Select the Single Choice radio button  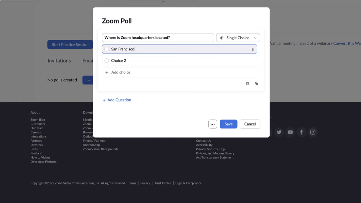[222, 37]
